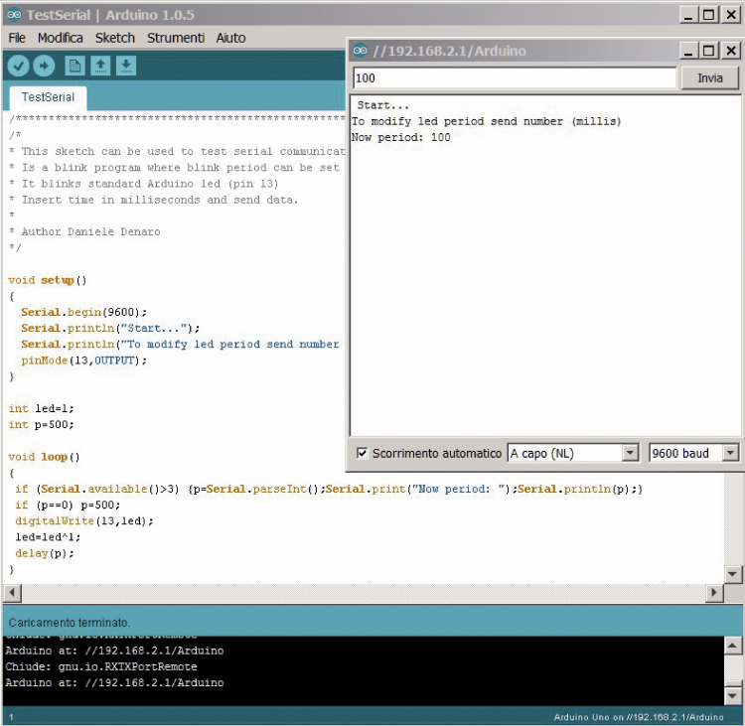Click the editor vertical scrollbar down arrow
This screenshot has height=726, width=745.
pyautogui.click(x=732, y=574)
